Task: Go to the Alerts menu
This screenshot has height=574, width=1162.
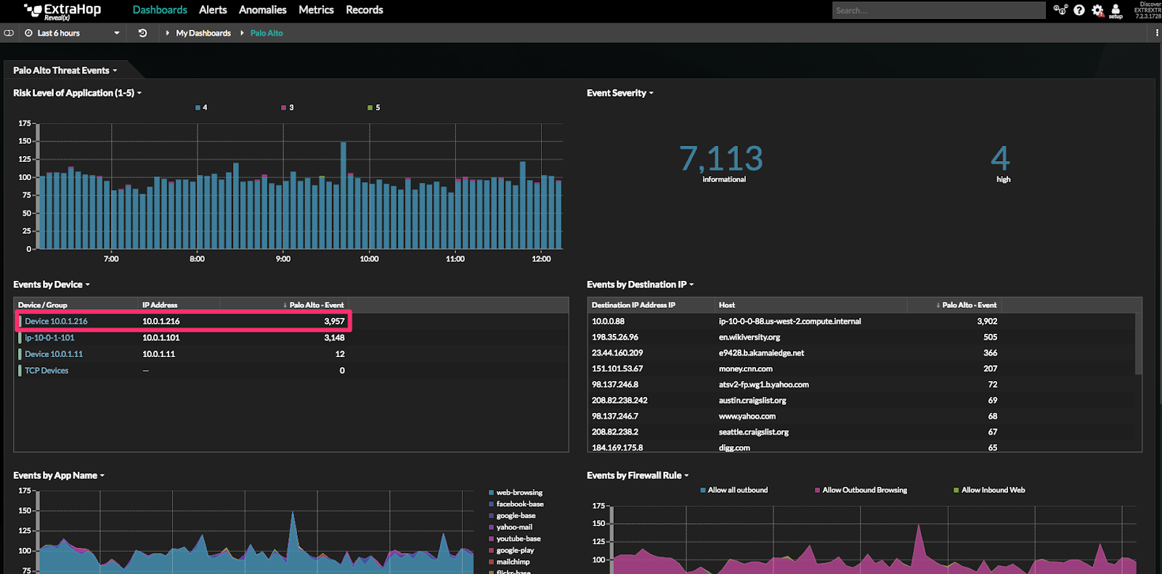Action: [x=213, y=10]
